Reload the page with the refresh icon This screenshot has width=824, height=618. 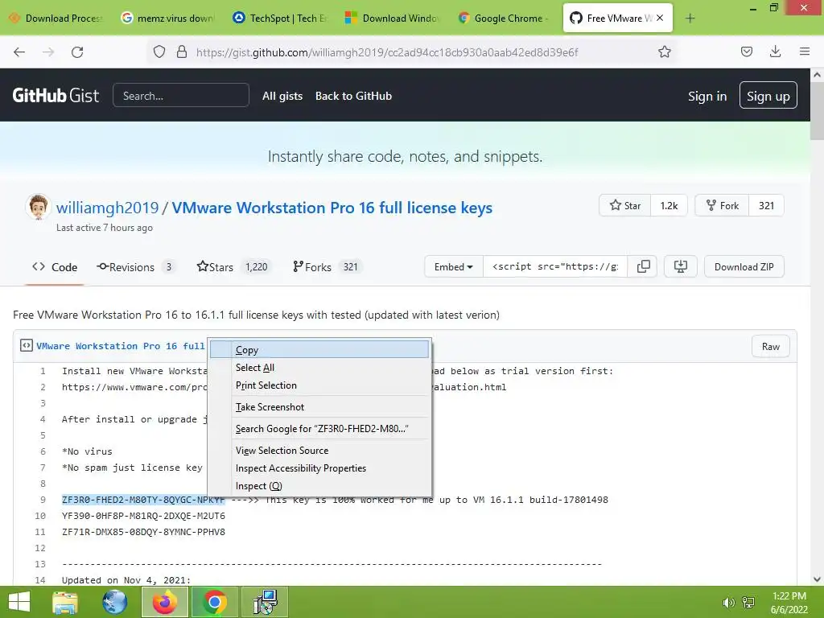coord(77,51)
